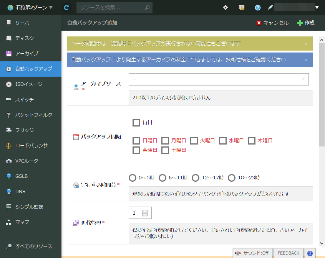Expand the アーカイブソース dropdown
This screenshot has height=258, width=325.
[219, 79]
